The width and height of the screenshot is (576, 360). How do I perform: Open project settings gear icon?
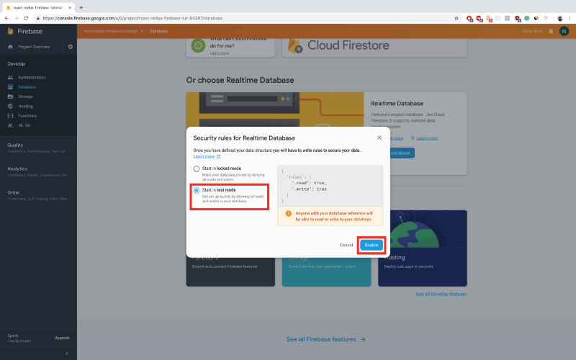pos(71,47)
